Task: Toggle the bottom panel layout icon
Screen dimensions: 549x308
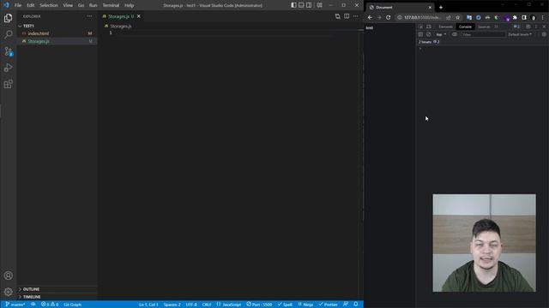Action: point(301,5)
